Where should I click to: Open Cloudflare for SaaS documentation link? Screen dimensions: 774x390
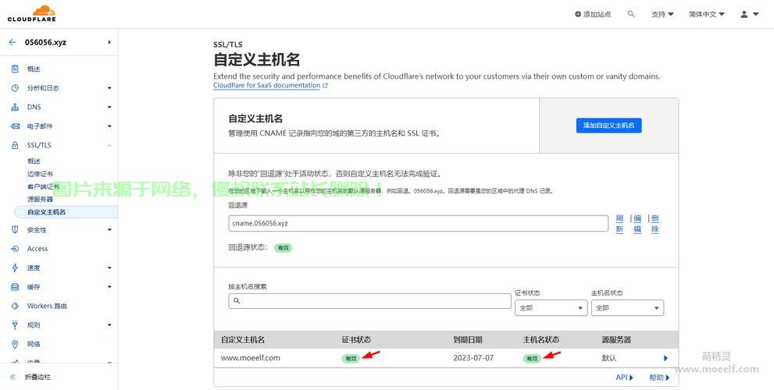point(266,85)
